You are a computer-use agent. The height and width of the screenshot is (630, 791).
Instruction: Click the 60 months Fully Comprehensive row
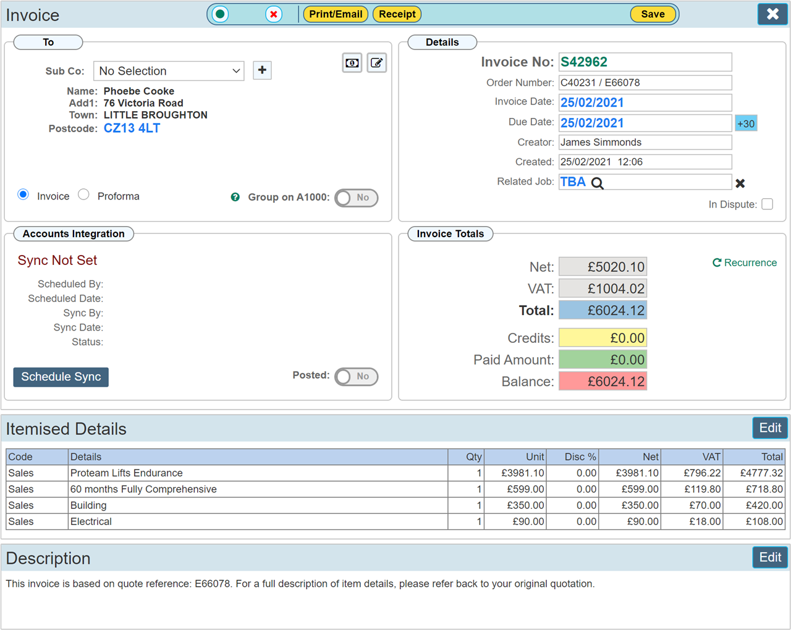click(395, 489)
